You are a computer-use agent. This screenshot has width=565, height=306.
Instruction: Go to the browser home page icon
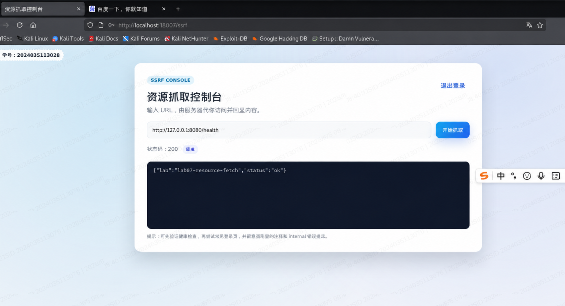(33, 25)
